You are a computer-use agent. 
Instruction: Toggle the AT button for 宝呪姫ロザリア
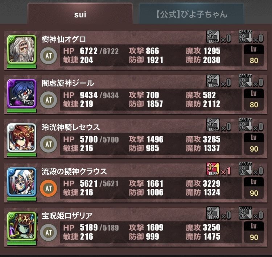pos(48,232)
